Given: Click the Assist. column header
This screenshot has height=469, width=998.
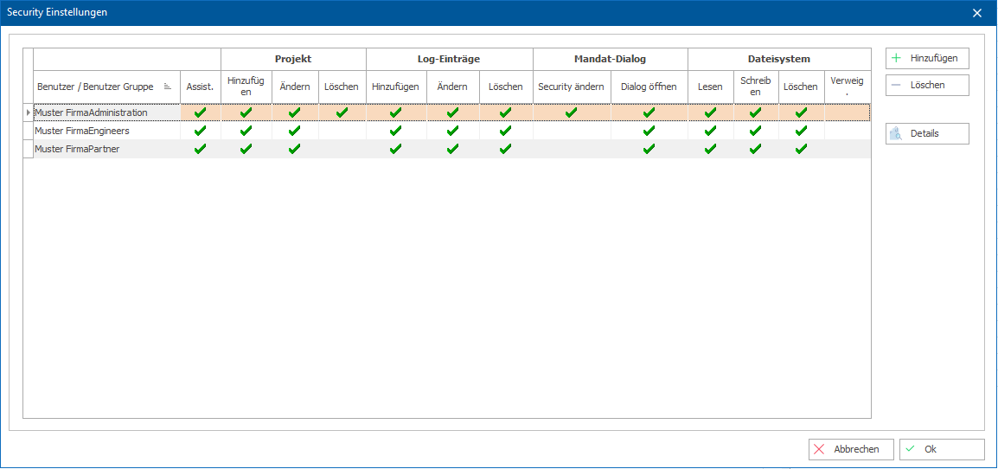Looking at the screenshot, I should point(201,87).
